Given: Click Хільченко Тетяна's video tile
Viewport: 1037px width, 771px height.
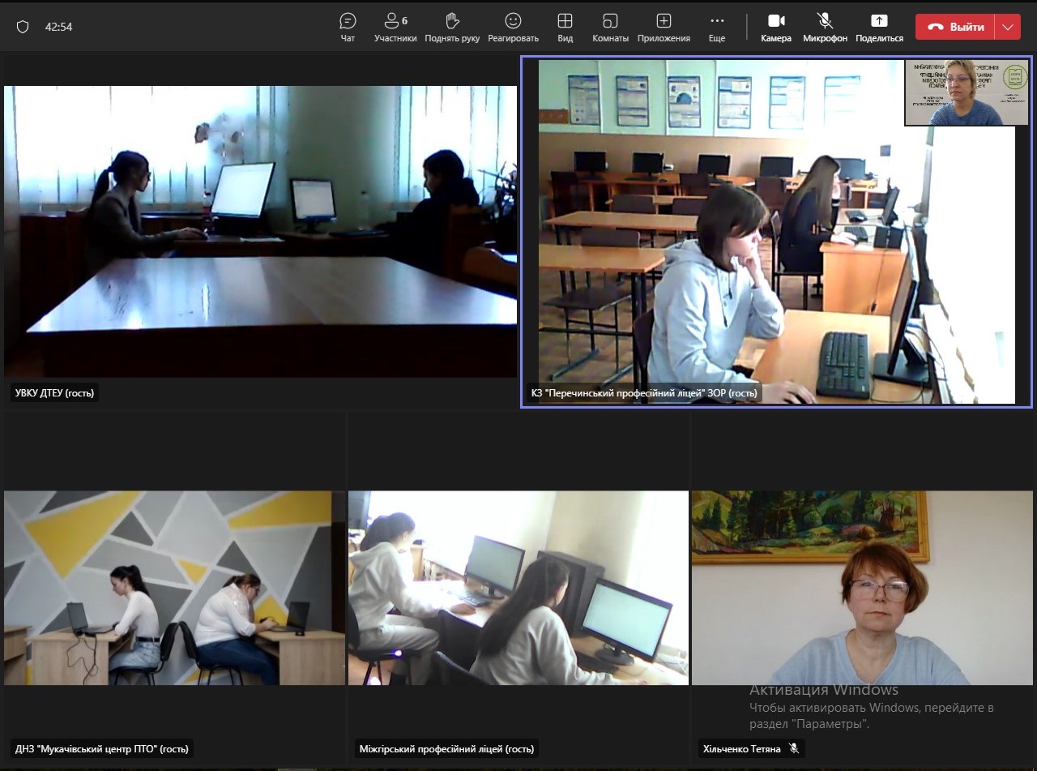Looking at the screenshot, I should pyautogui.click(x=862, y=588).
